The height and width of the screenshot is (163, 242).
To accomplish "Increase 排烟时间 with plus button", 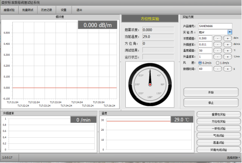I will [228, 69].
